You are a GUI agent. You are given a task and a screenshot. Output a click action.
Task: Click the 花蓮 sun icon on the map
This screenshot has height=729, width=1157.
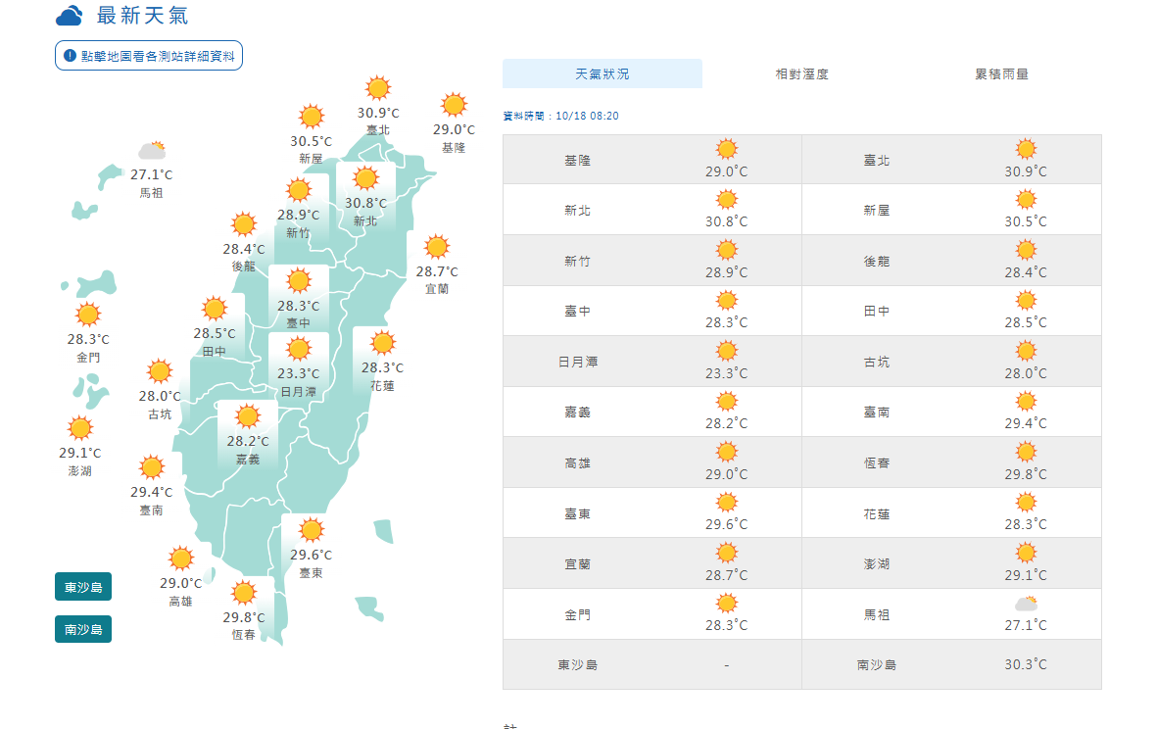(x=382, y=343)
